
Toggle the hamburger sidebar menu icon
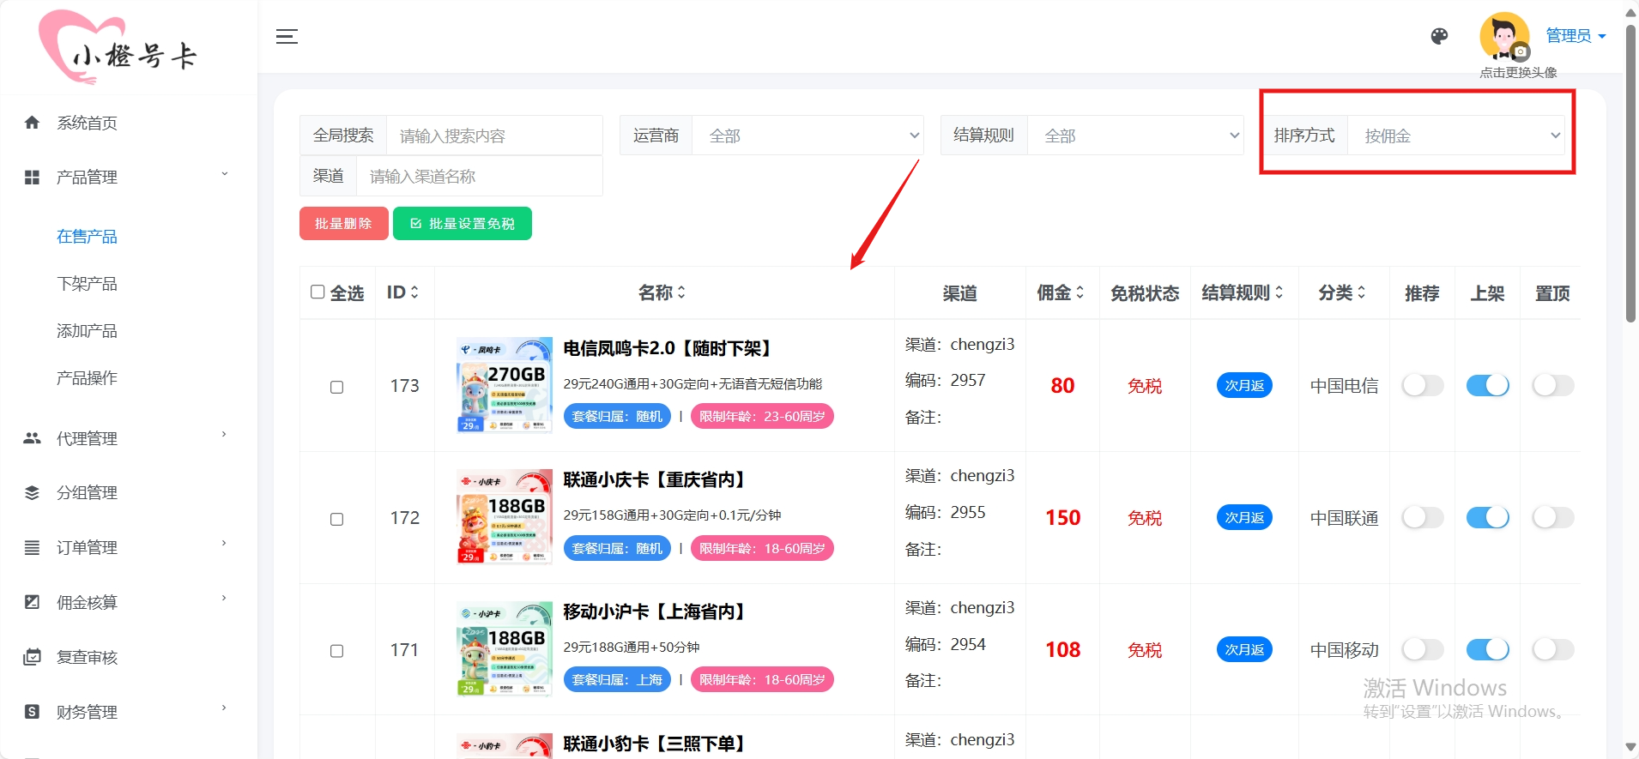(x=287, y=36)
